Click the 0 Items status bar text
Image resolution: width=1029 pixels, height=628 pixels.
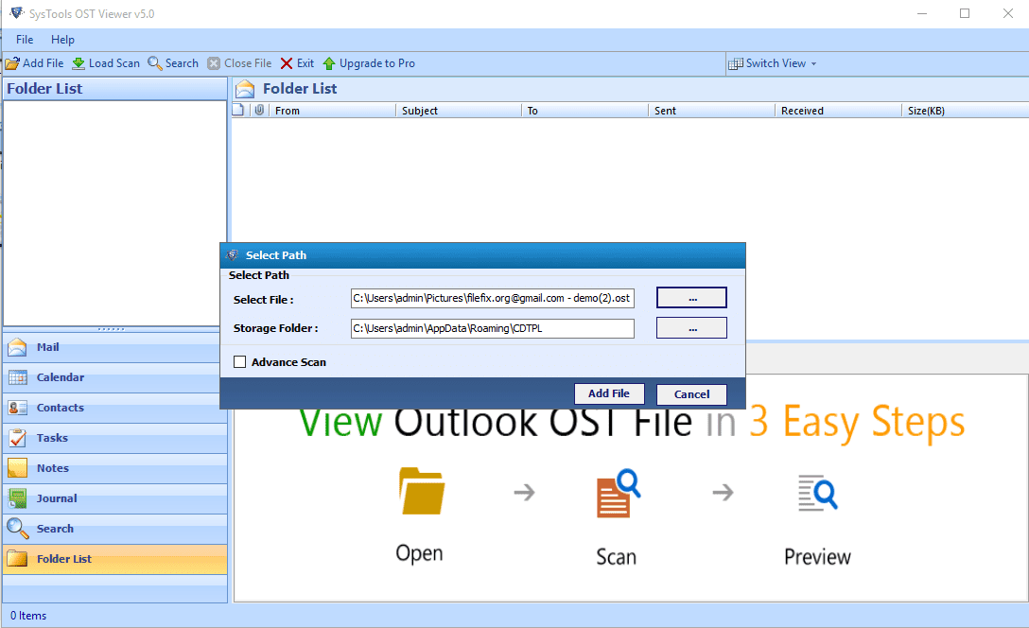pyautogui.click(x=28, y=616)
